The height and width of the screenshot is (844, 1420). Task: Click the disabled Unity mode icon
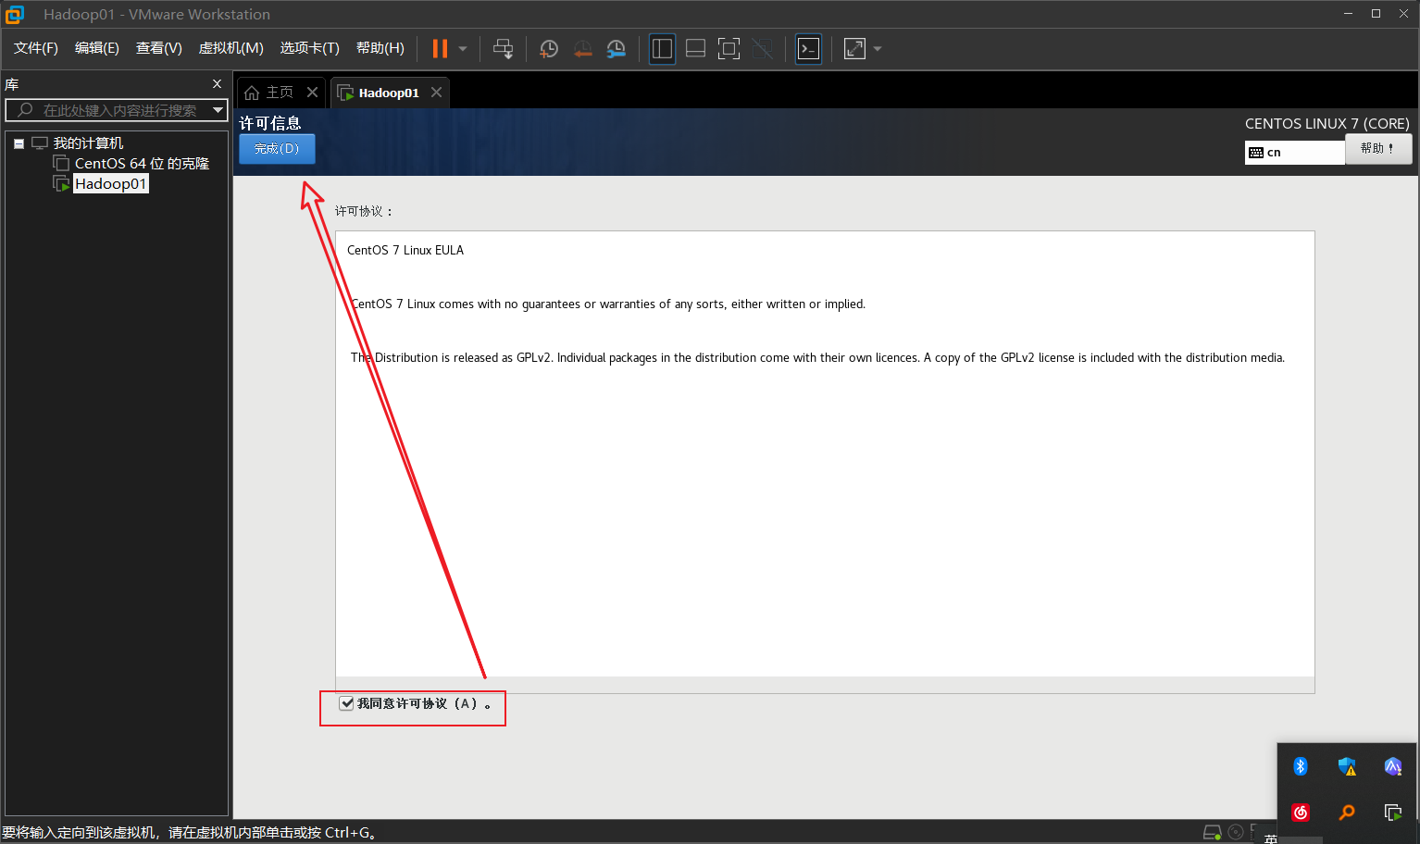(762, 49)
